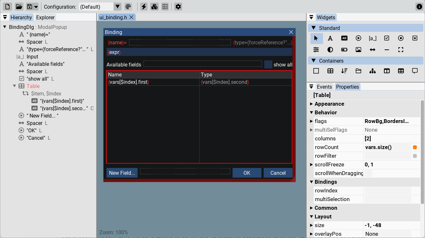The image size is (425, 238).
Task: Click the Cancel button in Binding dialog
Action: (x=278, y=173)
